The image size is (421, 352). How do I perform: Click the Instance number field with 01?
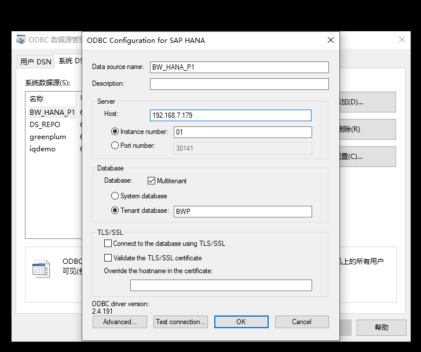pos(243,132)
